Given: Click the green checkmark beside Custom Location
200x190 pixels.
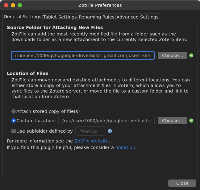Looking at the screenshot, I should point(191,121).
